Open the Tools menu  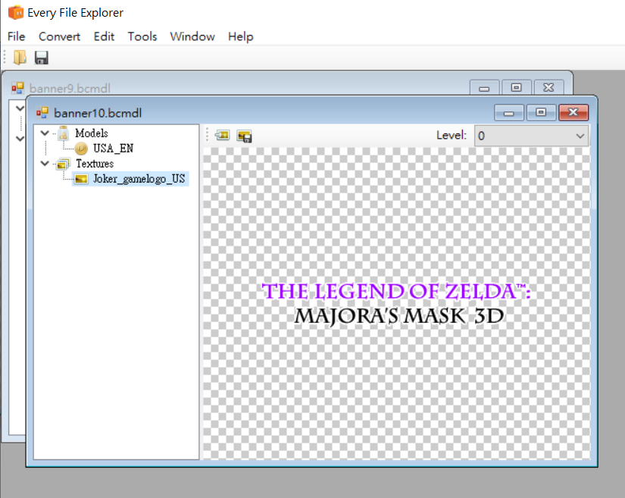tap(142, 36)
